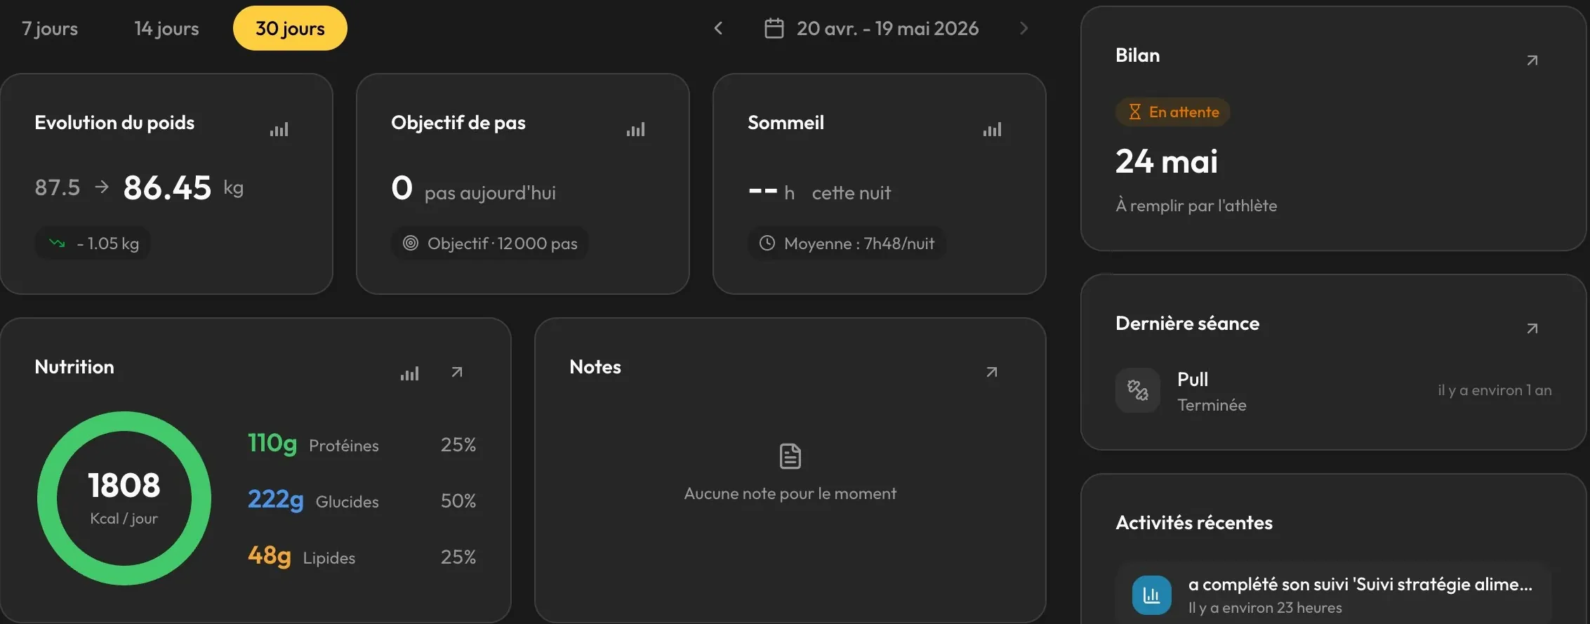1590x624 pixels.
Task: Switch to the 14 jours tab
Action: (166, 28)
